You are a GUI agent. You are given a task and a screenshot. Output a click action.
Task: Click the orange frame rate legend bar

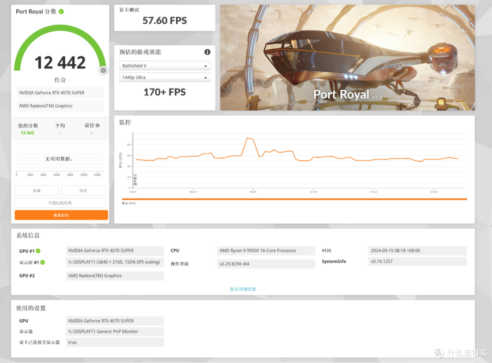coord(294,199)
